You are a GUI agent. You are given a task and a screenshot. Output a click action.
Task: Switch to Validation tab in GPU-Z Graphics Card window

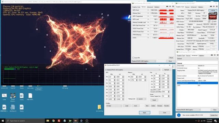coord(201,7)
